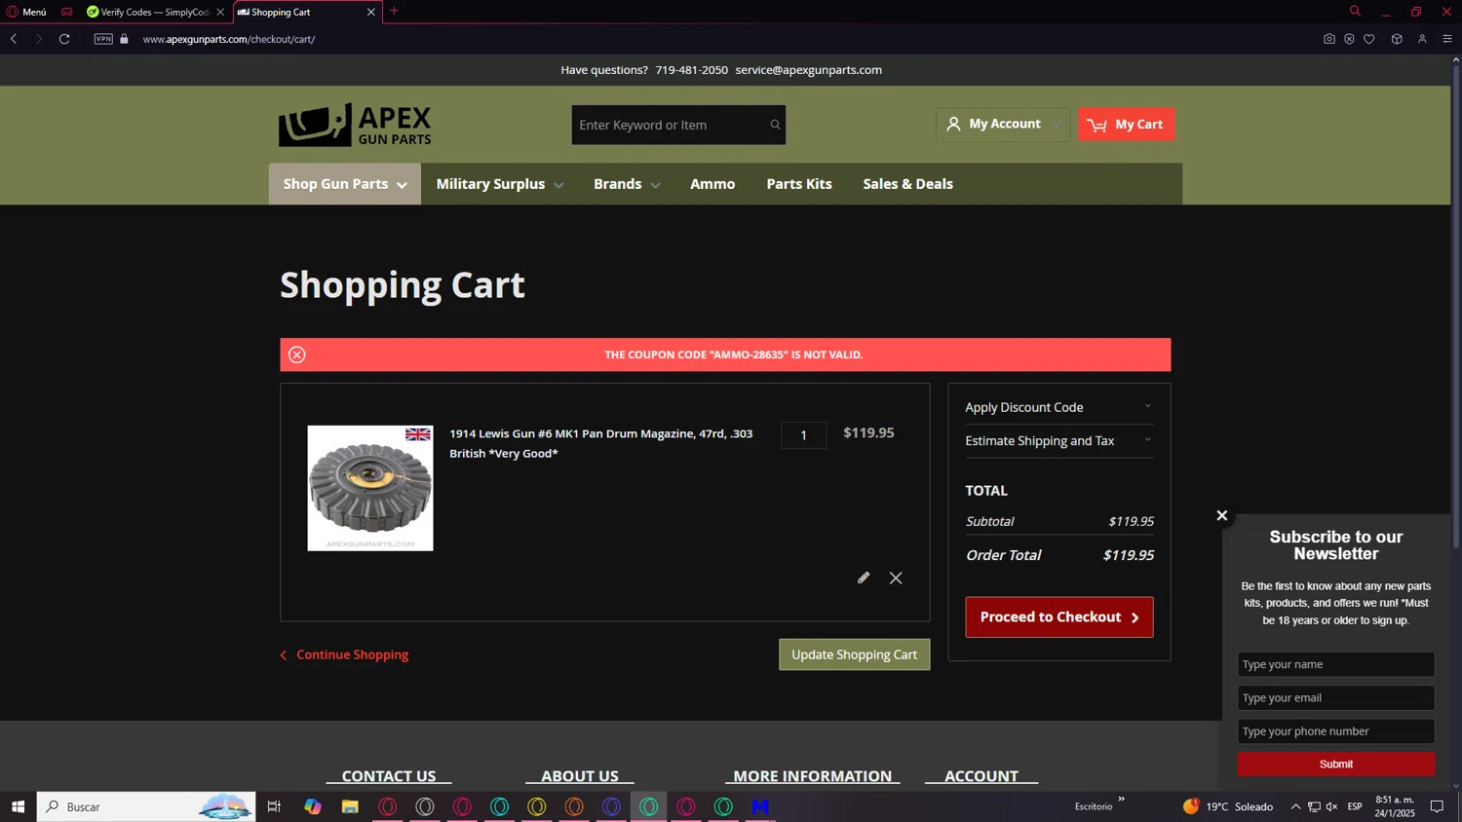Close the newsletter popup
Image resolution: width=1462 pixels, height=822 pixels.
click(1222, 515)
